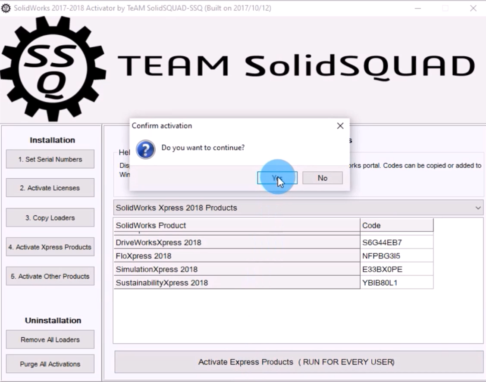This screenshot has width=486, height=382.
Task: Click the SSQ gear logo
Action: 52,69
